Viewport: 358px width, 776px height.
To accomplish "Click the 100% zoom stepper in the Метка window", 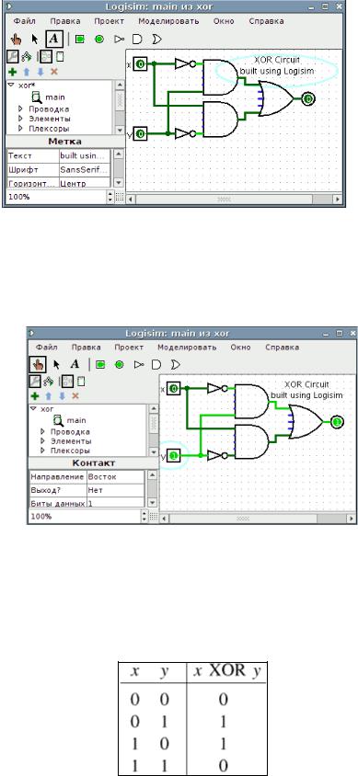I will pyautogui.click(x=110, y=197).
